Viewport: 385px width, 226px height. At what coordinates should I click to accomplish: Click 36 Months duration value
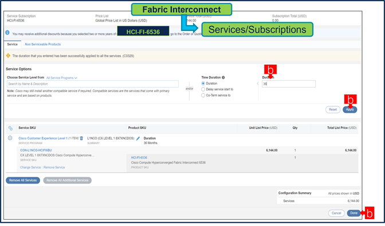pyautogui.click(x=151, y=143)
